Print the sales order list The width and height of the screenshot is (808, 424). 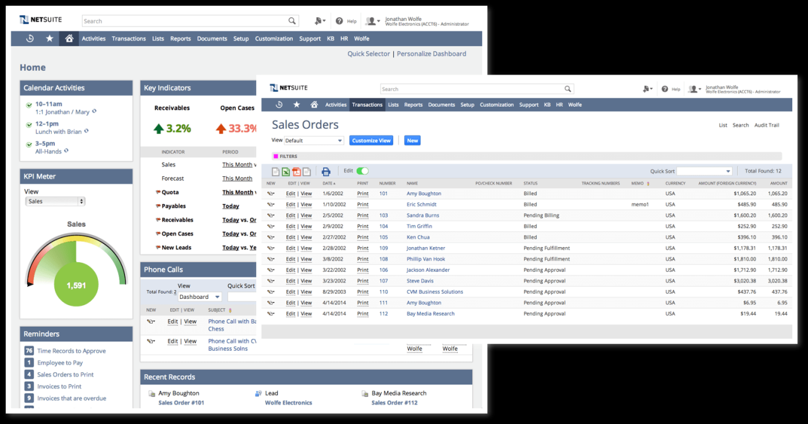(x=326, y=171)
